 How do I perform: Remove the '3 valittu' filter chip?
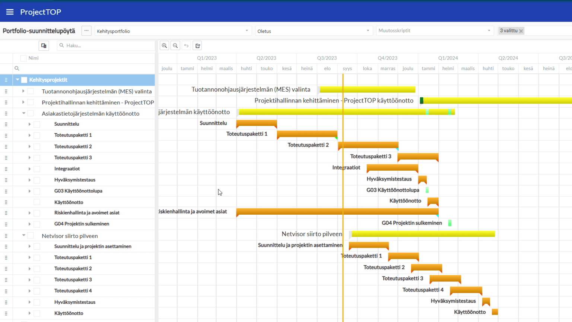click(521, 31)
